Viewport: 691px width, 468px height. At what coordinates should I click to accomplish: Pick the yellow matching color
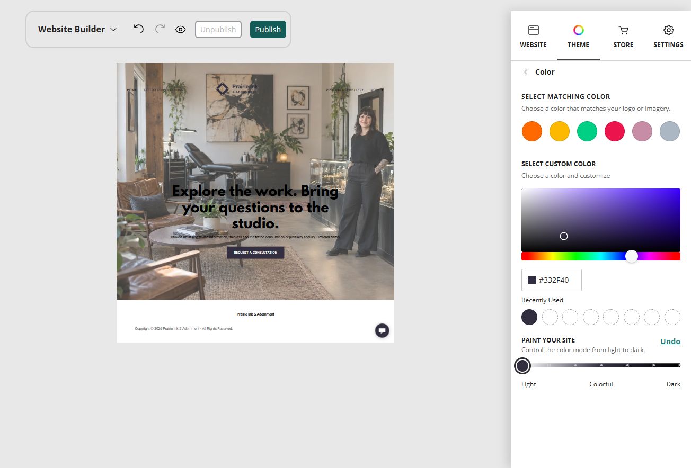[x=560, y=131]
